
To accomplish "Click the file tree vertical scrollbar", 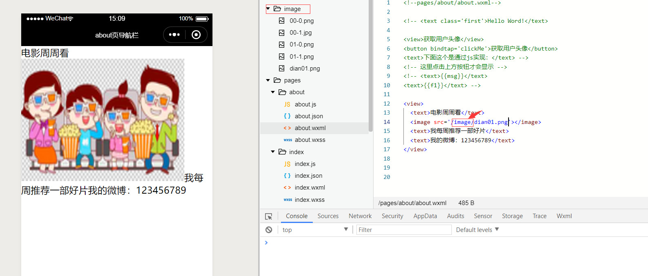I will [370, 65].
